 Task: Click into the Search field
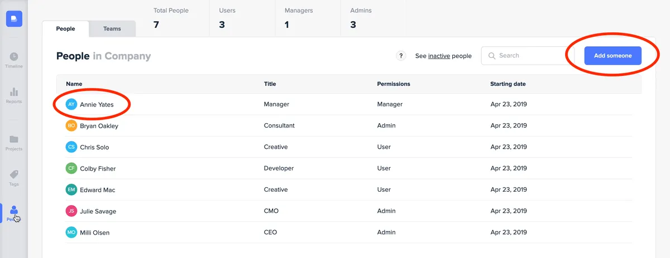click(528, 56)
